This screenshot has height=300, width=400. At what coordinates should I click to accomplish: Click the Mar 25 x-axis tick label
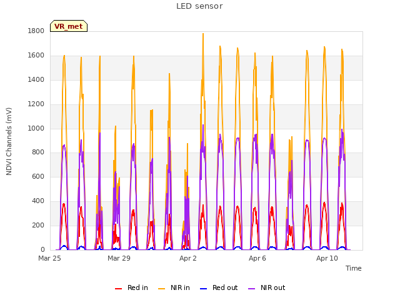(49, 258)
